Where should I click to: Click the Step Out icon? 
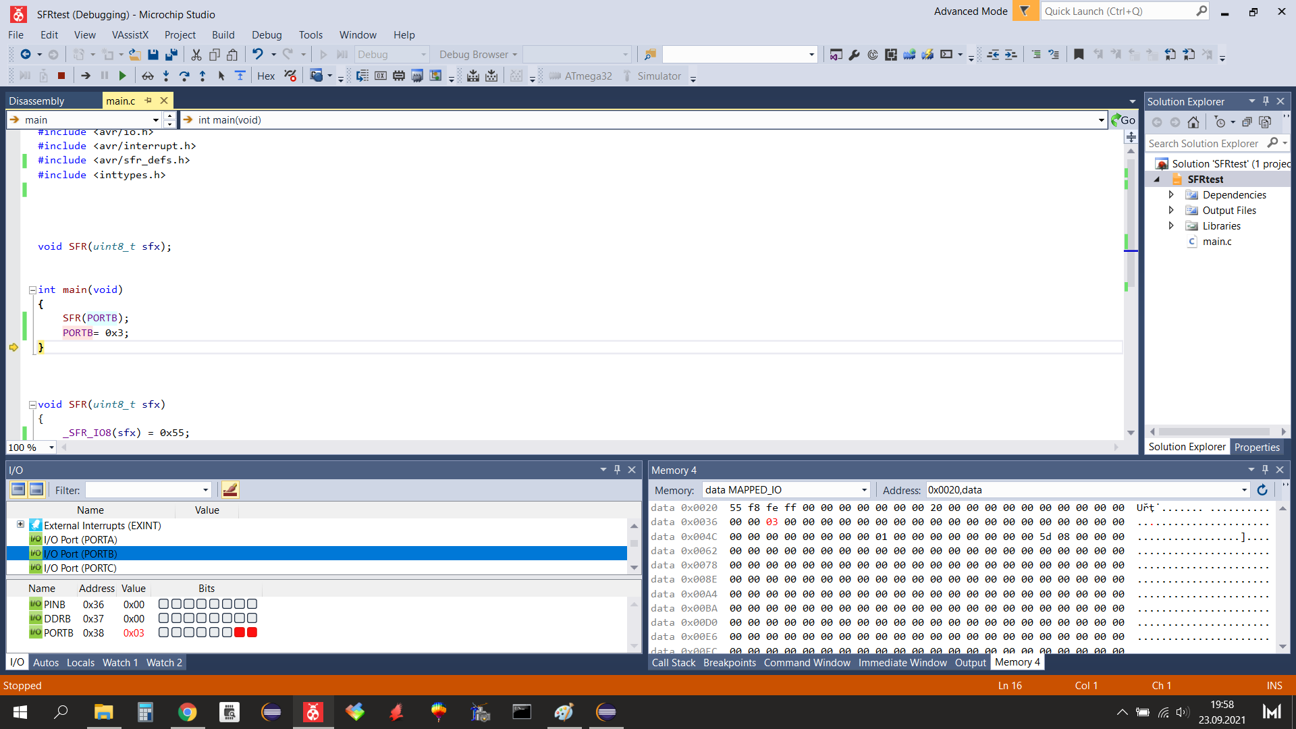tap(202, 76)
